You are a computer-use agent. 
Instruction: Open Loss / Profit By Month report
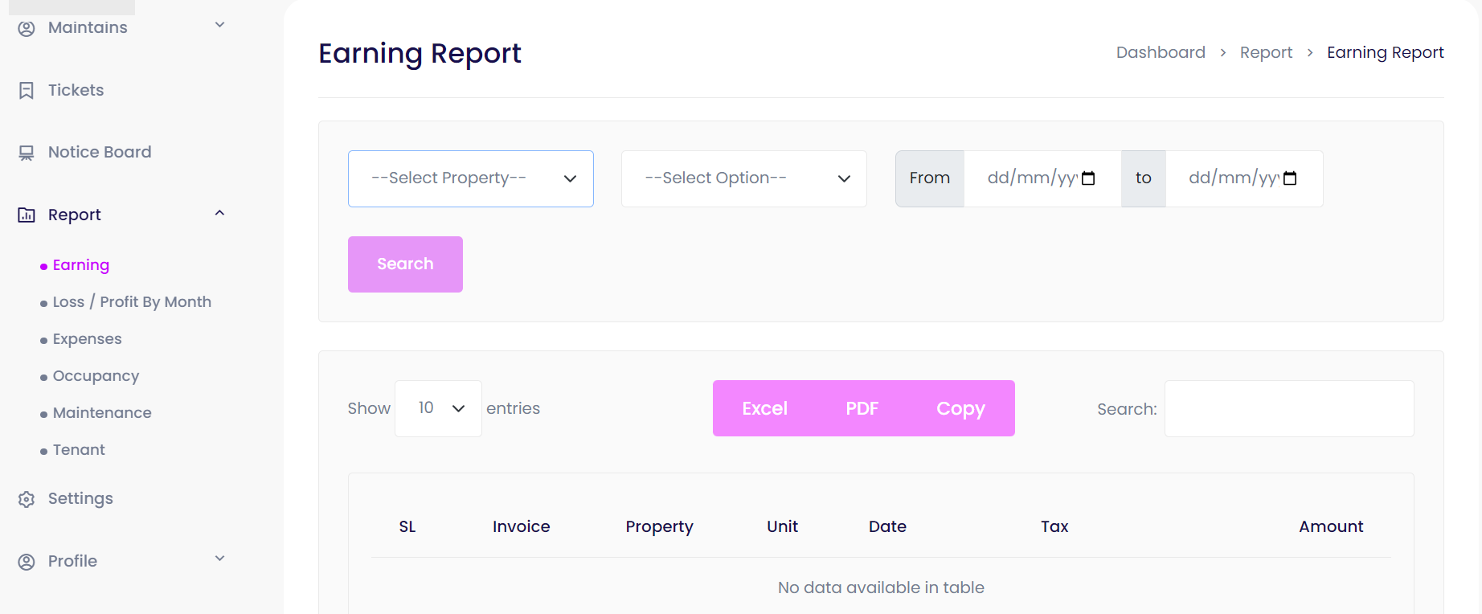132,302
